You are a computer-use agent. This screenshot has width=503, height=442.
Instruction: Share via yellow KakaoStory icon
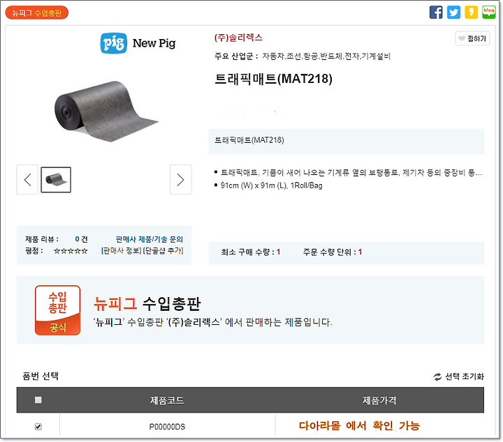pyautogui.click(x=471, y=13)
